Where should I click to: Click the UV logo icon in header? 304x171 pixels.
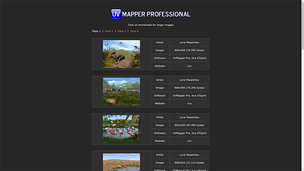(116, 14)
